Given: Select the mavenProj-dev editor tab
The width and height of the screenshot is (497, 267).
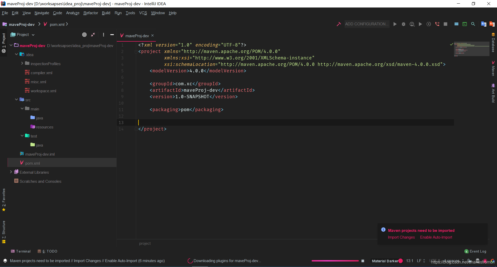Looking at the screenshot, I should pyautogui.click(x=137, y=36).
